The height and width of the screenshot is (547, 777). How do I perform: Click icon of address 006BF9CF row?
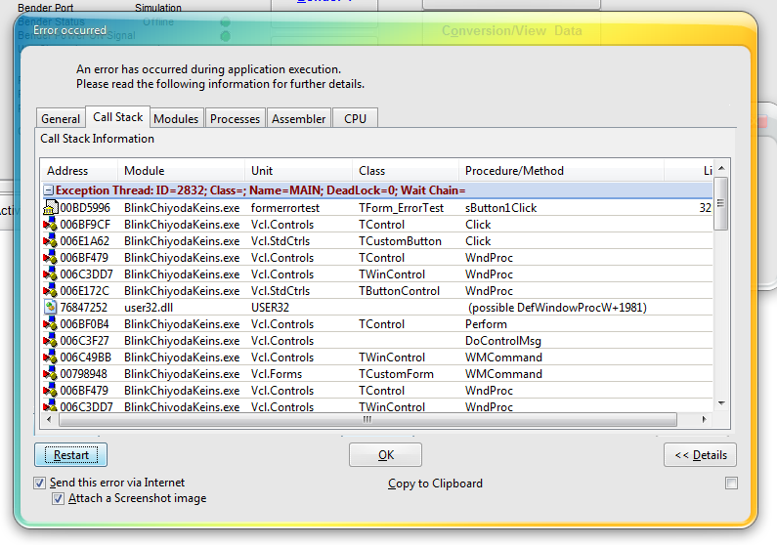(x=51, y=225)
